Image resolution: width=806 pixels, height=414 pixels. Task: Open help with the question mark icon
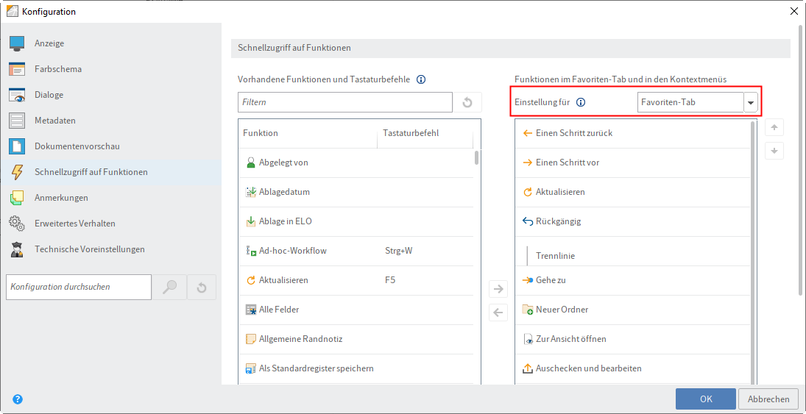[18, 399]
